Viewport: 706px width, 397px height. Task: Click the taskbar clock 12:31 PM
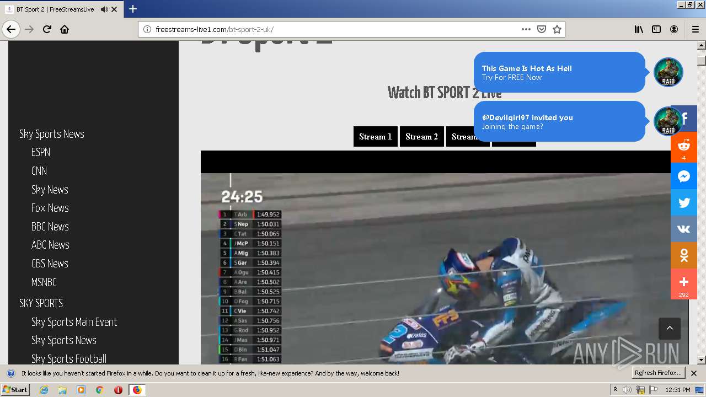tap(678, 390)
